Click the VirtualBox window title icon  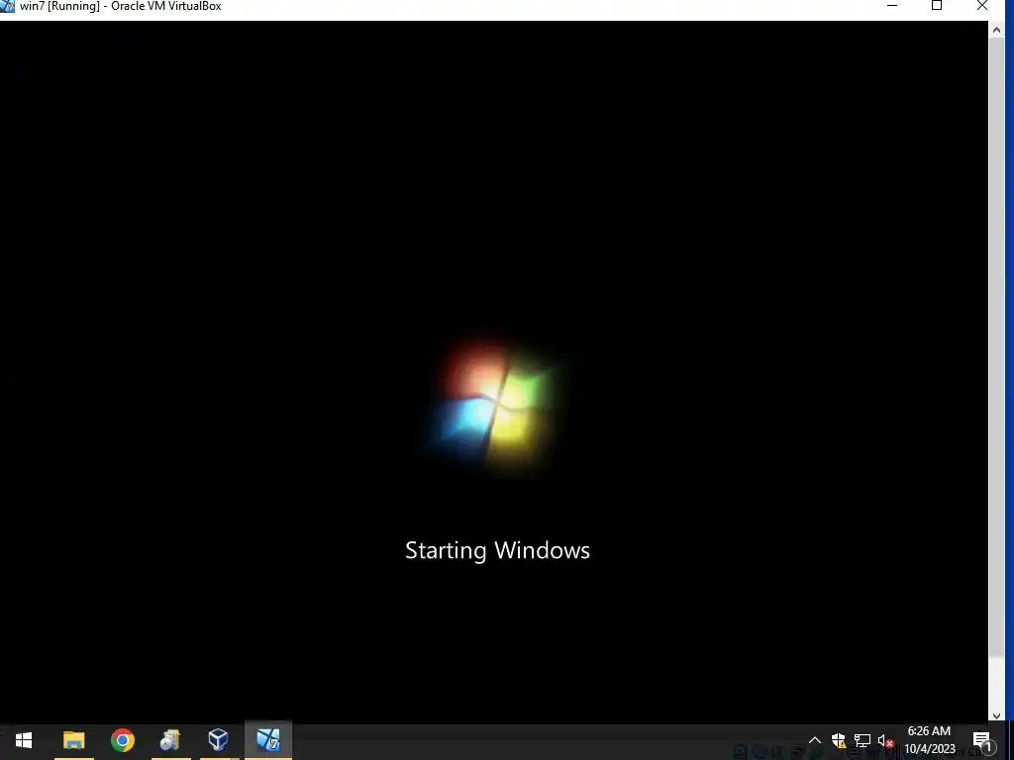coord(7,6)
